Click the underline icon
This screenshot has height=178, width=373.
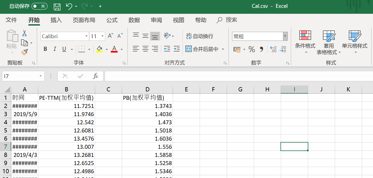pos(64,49)
